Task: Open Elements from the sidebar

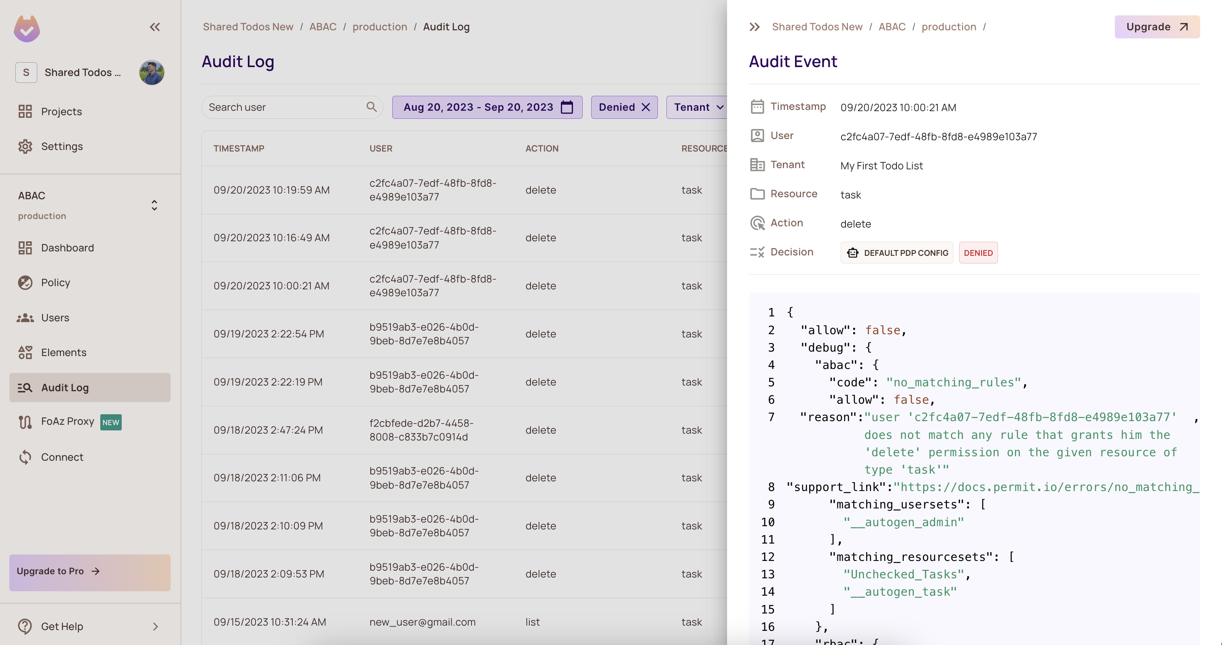Action: tap(63, 352)
